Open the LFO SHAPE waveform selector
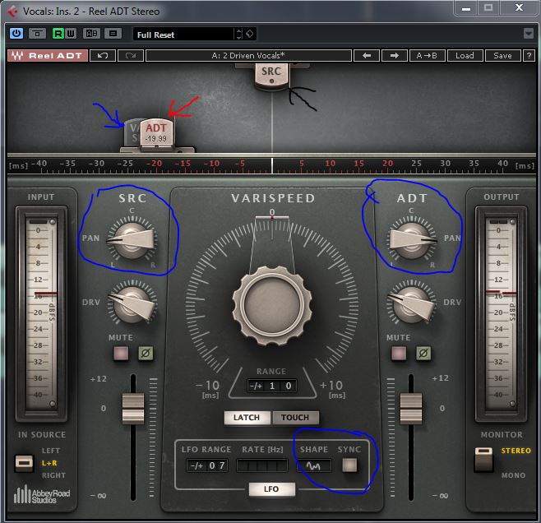This screenshot has height=523, width=541. (x=313, y=465)
